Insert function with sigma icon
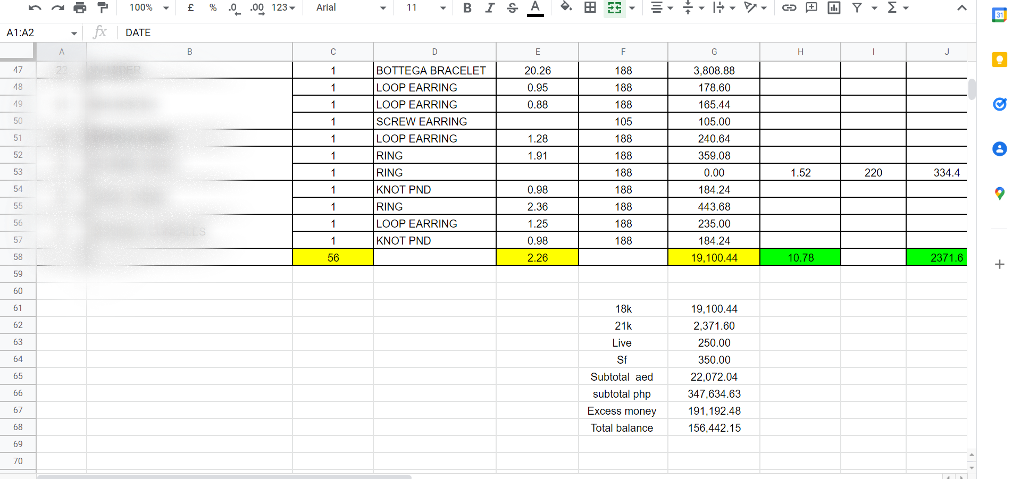 (892, 7)
